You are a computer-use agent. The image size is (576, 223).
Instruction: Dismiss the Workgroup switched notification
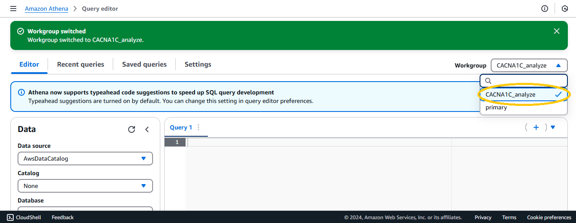click(557, 31)
